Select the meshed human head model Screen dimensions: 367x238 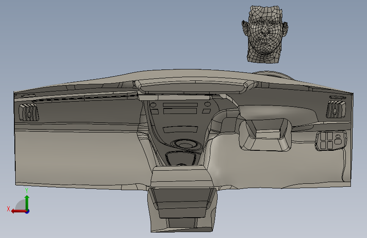[x=265, y=34]
